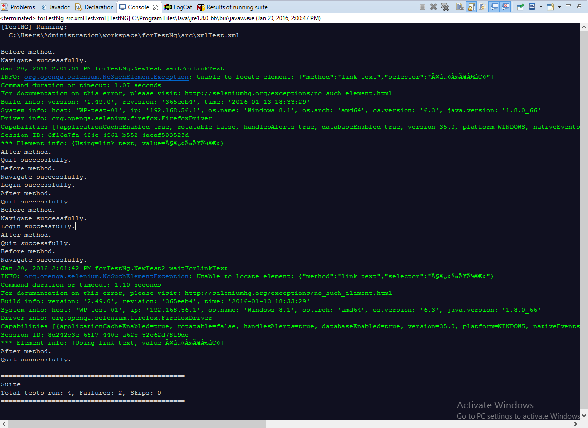Screen dimensions: 588x428
Task: Toggle show console on standard output change
Action: 494,7
